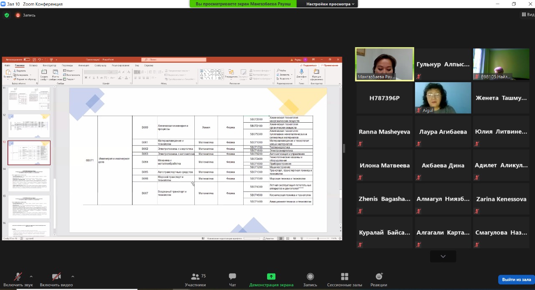Viewport: 535px width, 290px height.
Task: Show more participants with the down chevron
Action: click(443, 256)
